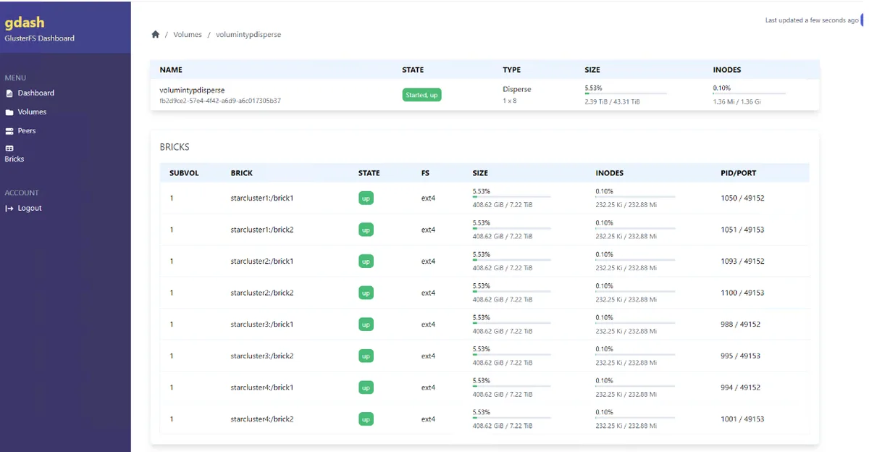Click PID/port value 988 / 49152
Image resolution: width=869 pixels, height=452 pixels.
(x=741, y=325)
